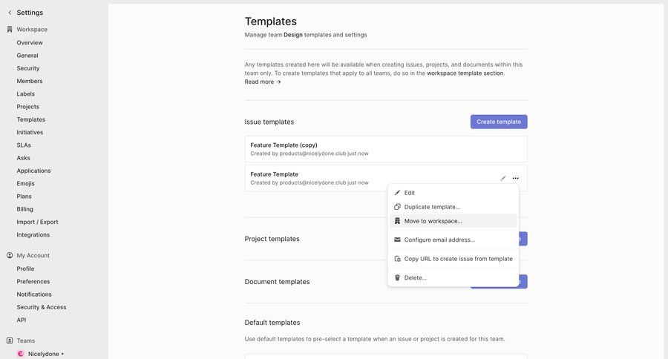Navigate to Members settings
Image resolution: width=668 pixels, height=359 pixels.
click(x=30, y=81)
